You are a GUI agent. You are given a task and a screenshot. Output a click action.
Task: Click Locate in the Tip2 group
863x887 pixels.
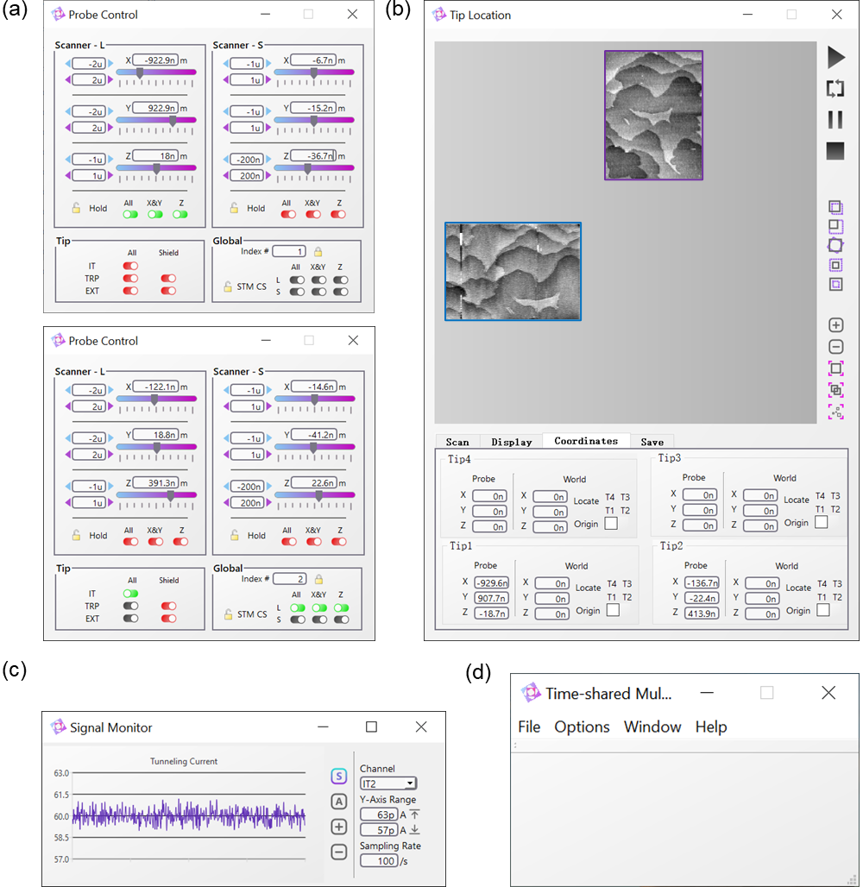point(798,588)
